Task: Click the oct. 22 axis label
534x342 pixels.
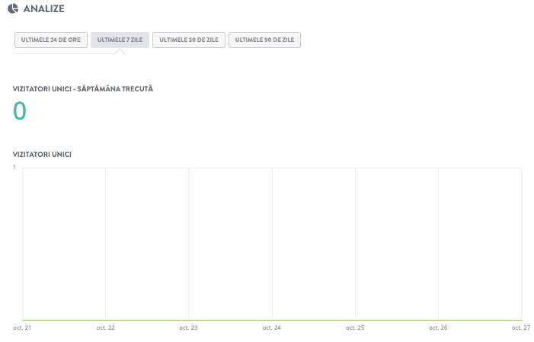Action: [x=106, y=328]
